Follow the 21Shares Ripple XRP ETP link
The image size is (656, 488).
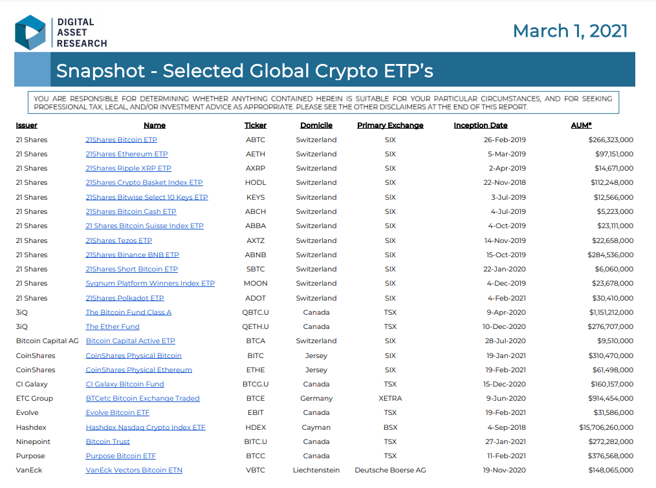coord(129,168)
